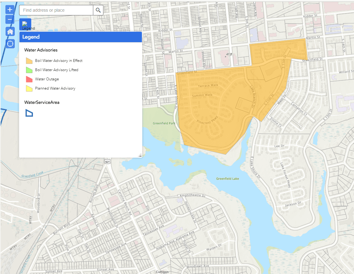Click the blue Legend panel header

[80, 37]
